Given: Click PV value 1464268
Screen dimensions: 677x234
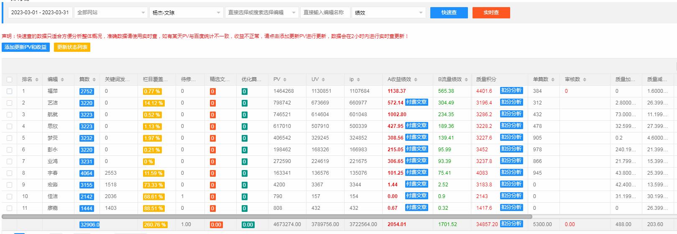Looking at the screenshot, I should 284,91.
